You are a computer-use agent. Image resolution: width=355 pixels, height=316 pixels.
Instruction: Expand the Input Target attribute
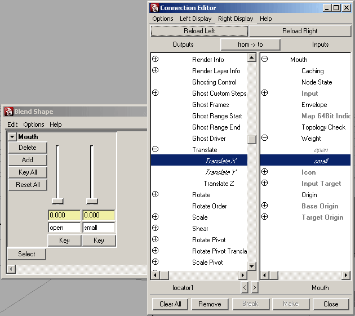click(265, 183)
